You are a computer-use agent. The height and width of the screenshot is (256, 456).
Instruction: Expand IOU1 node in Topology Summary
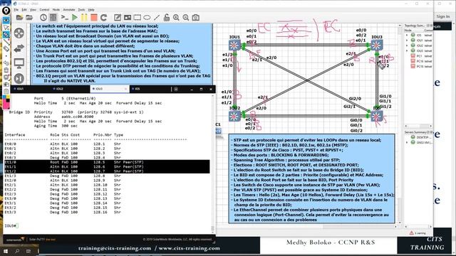click(x=407, y=41)
